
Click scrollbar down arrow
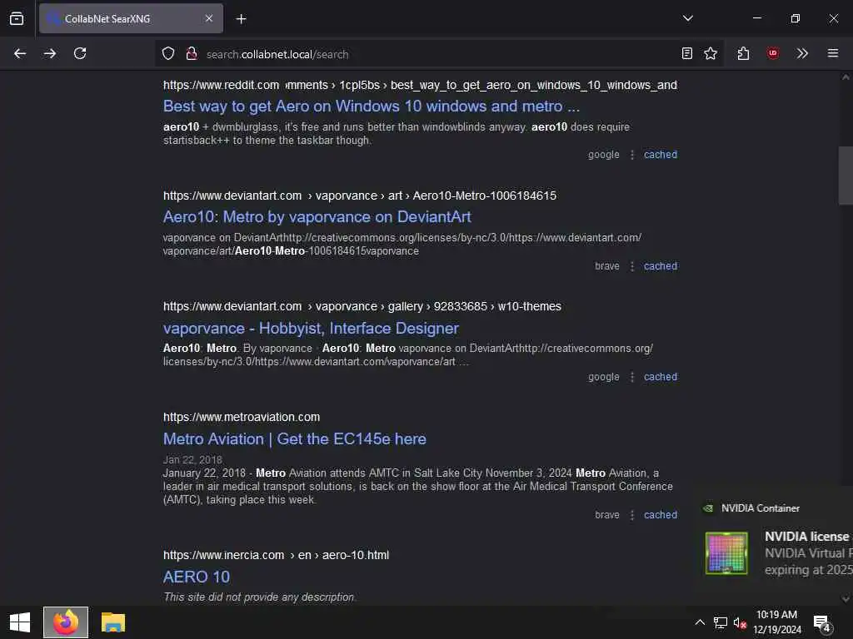846,599
